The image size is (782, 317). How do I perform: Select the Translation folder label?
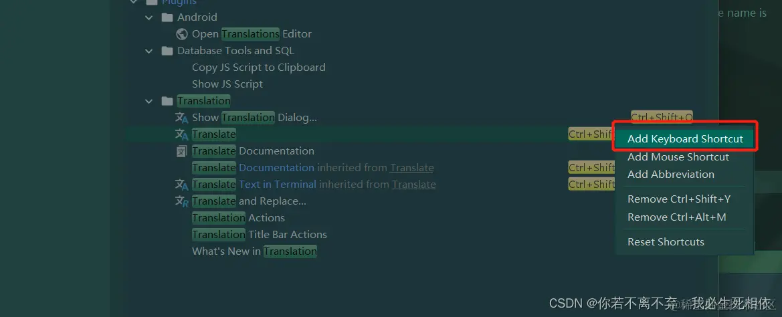pos(203,101)
